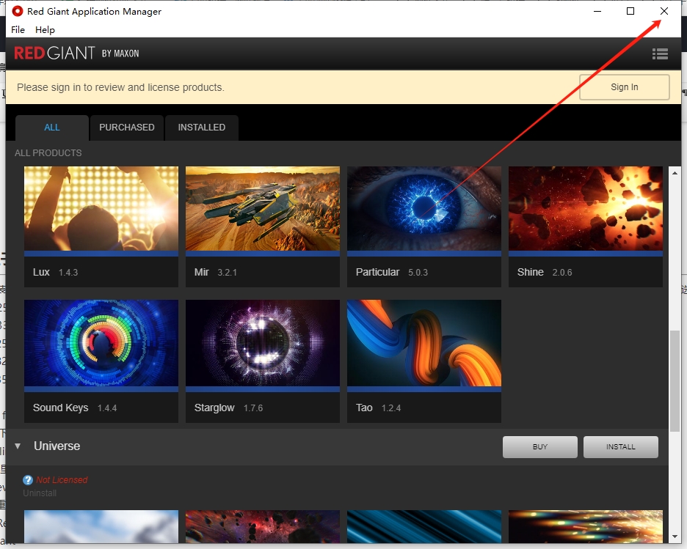Click the Not Licensed status link
The image size is (687, 549).
62,480
